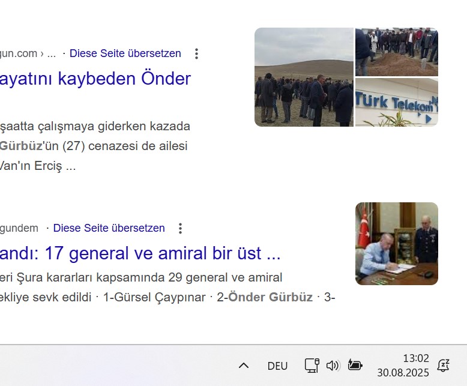Click '1-Gürsel Çaypınar' in the snippet

[154, 297]
